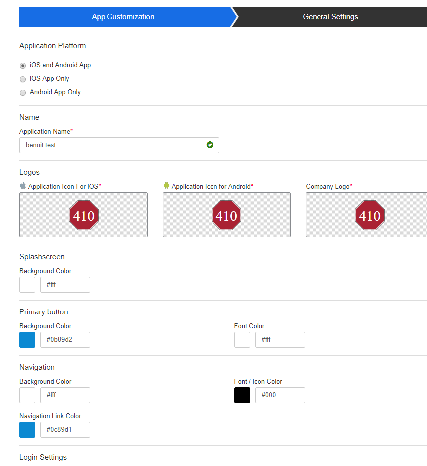Viewport: 427px width, 466px height.
Task: Choose the iOS App Only radio button
Action: tap(23, 79)
